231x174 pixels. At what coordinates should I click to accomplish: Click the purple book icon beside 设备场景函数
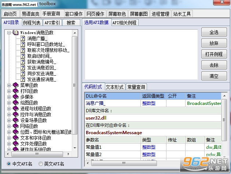(x=16, y=120)
